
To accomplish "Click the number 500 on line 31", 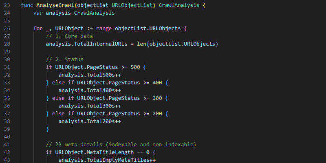I will 135,67.
